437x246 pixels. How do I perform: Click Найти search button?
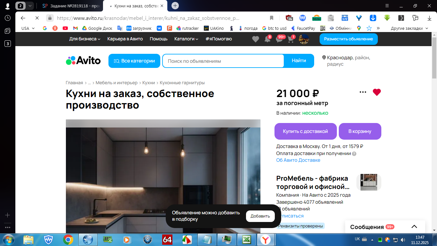coord(299,61)
